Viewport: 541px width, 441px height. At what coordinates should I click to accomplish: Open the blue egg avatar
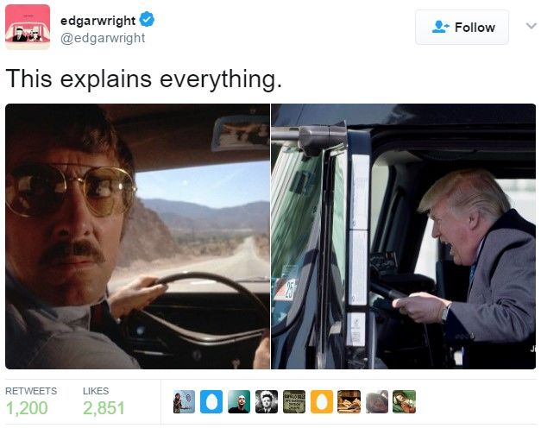coord(211,401)
